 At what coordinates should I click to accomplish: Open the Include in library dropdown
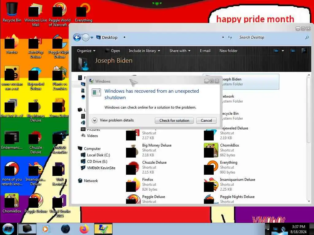[x=144, y=51]
